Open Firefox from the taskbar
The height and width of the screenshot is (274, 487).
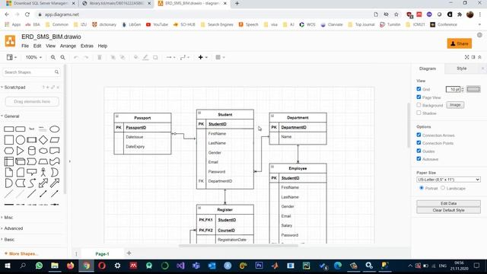(x=71, y=266)
